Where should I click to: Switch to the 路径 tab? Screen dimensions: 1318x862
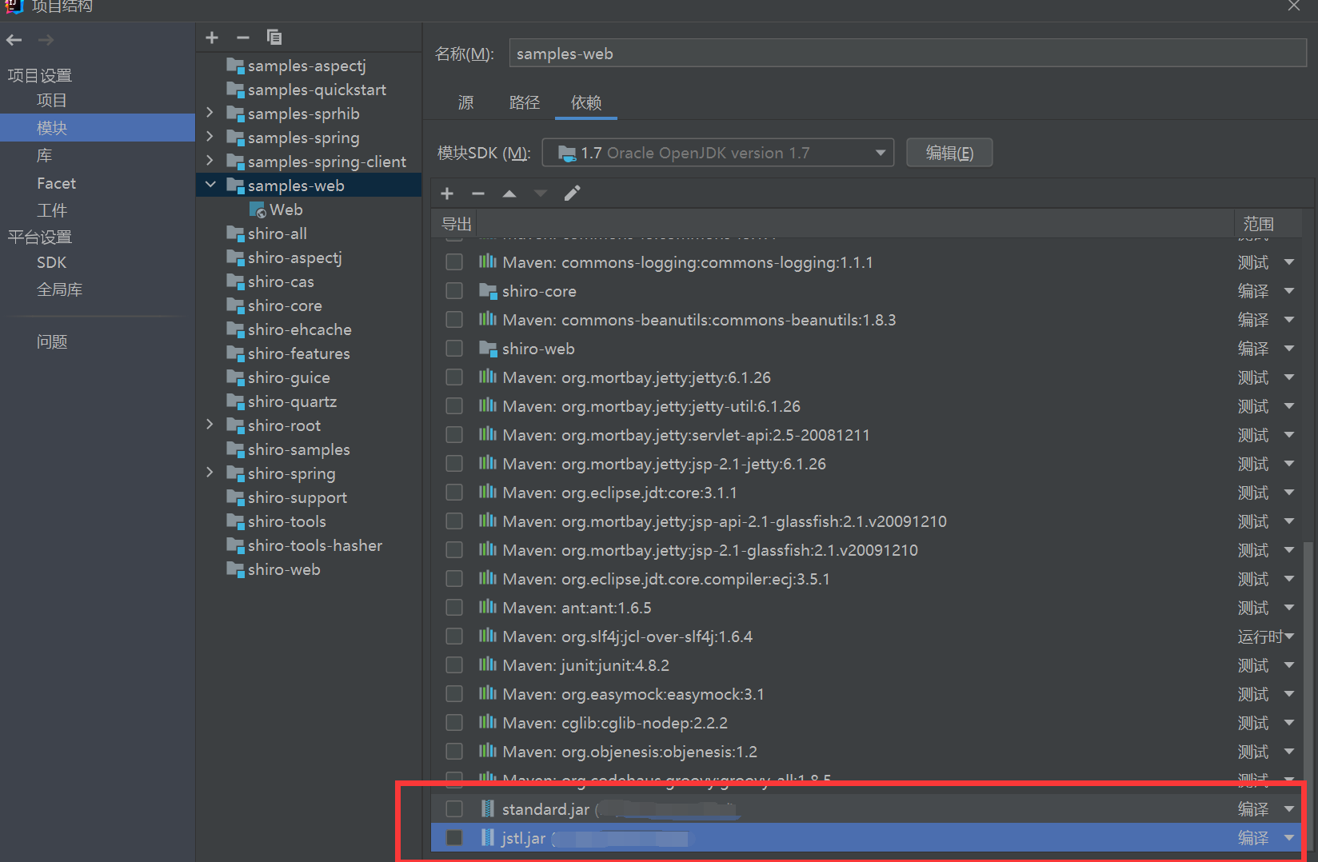click(x=525, y=102)
